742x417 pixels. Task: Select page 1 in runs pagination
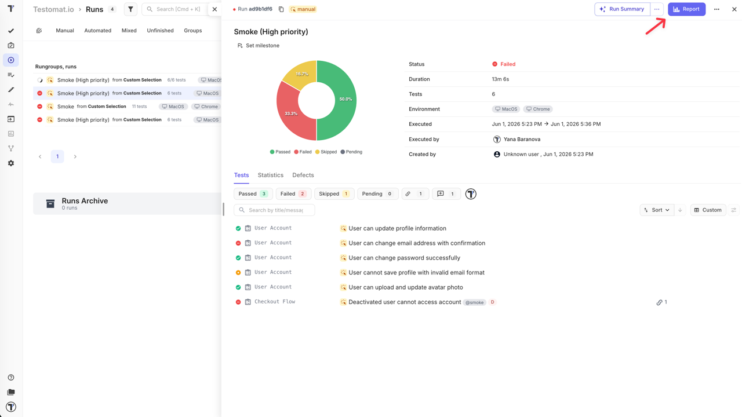click(x=57, y=156)
